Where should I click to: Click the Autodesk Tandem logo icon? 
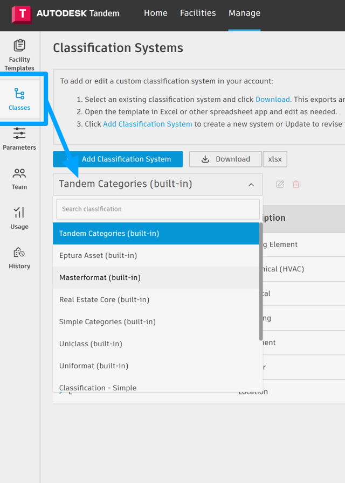[22, 14]
